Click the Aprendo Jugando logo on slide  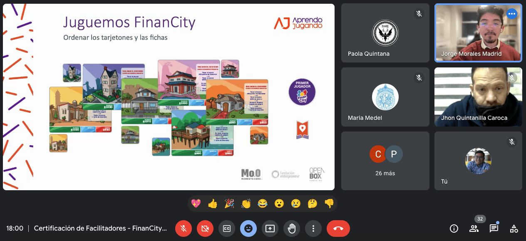[298, 23]
